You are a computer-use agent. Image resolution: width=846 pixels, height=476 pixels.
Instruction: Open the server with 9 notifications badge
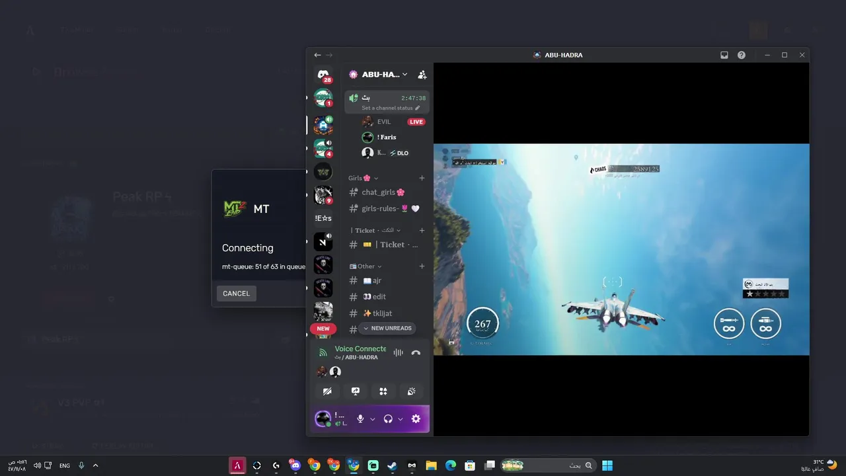(323, 195)
